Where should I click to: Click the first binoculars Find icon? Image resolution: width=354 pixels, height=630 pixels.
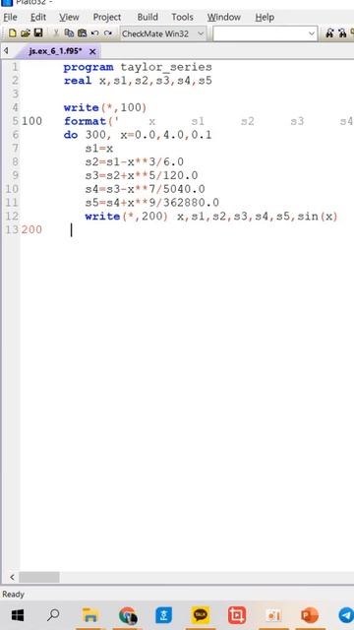click(330, 33)
